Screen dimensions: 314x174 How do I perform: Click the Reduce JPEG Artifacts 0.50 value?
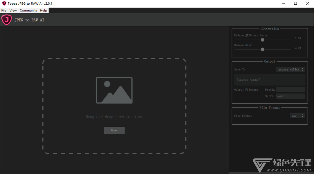(298, 38)
